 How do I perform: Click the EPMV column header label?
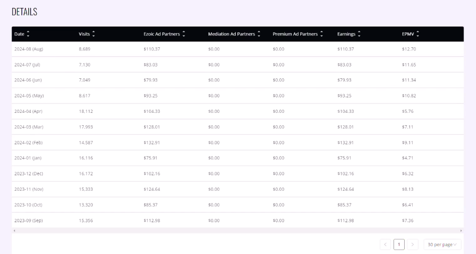point(408,34)
